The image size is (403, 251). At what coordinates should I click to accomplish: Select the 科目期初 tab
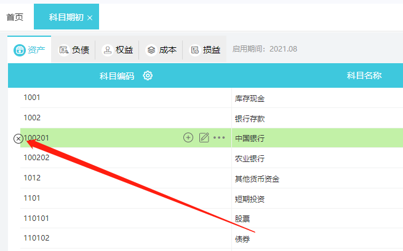click(66, 17)
